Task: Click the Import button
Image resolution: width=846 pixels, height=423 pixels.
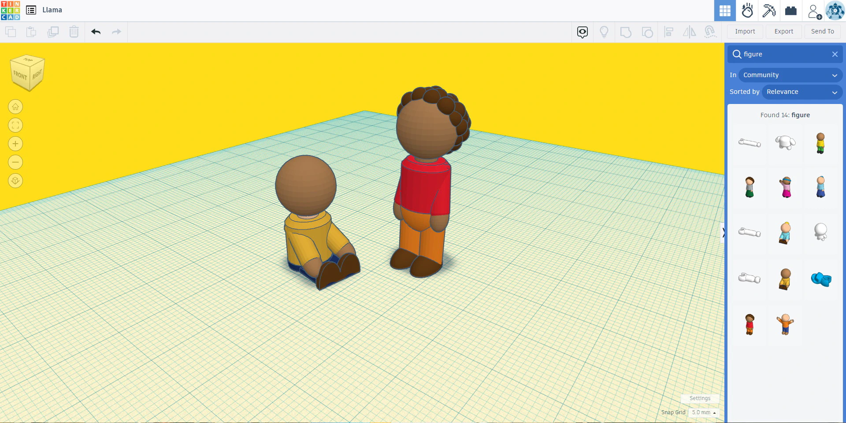Action: tap(745, 31)
